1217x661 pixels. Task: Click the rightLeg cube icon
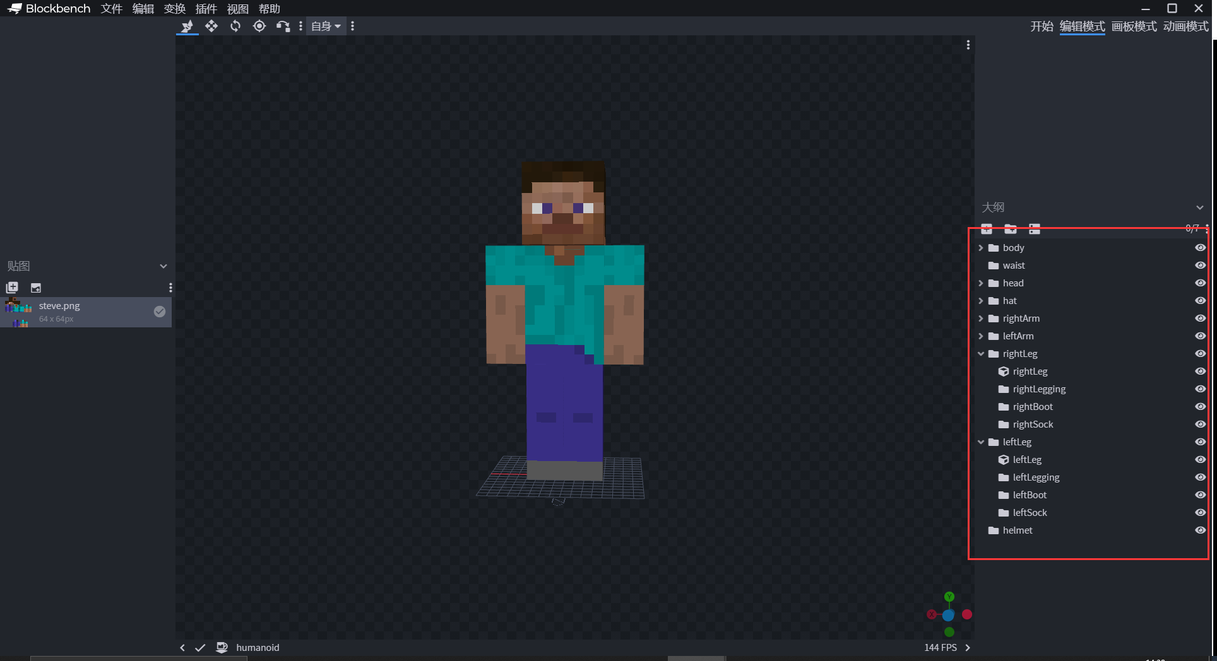pyautogui.click(x=1004, y=371)
